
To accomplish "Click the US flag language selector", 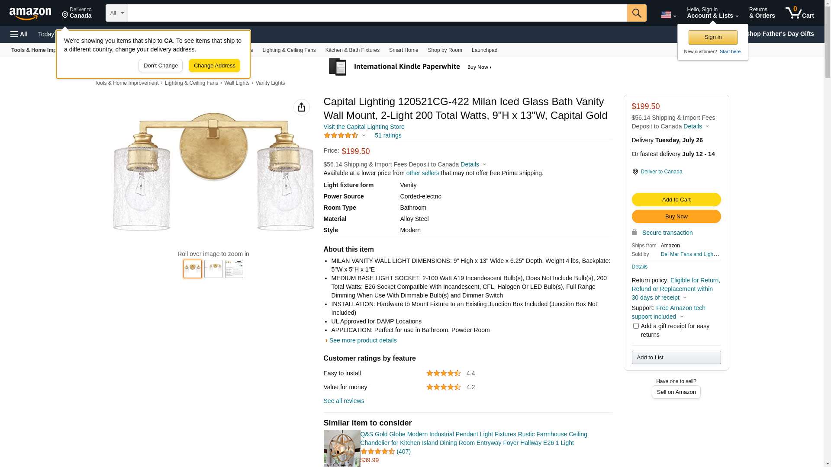I will 668,15.
